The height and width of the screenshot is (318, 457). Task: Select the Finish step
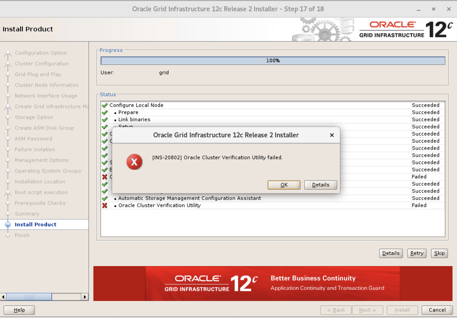pyautogui.click(x=22, y=235)
